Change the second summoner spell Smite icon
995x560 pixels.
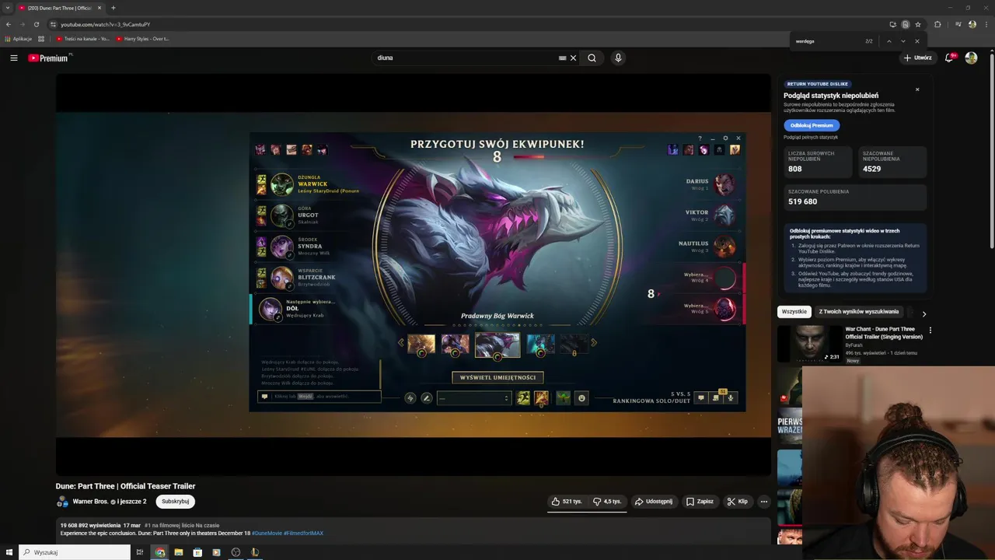point(541,398)
